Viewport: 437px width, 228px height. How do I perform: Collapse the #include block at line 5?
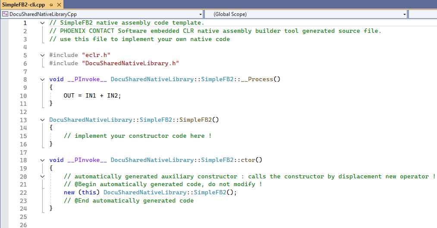click(x=42, y=55)
